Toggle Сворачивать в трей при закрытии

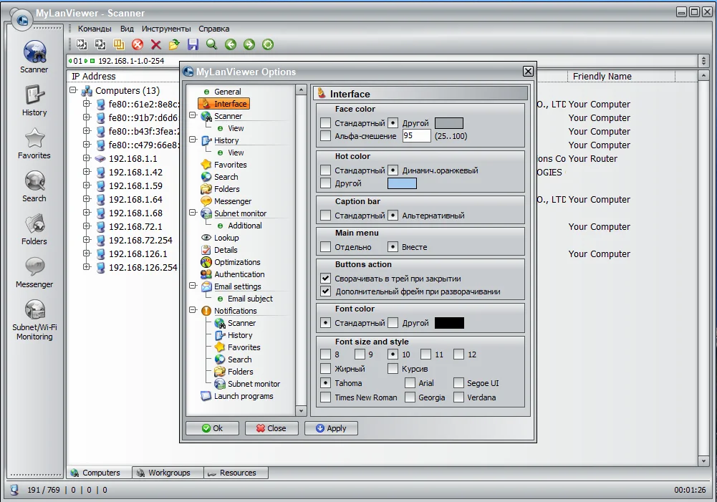pyautogui.click(x=326, y=279)
